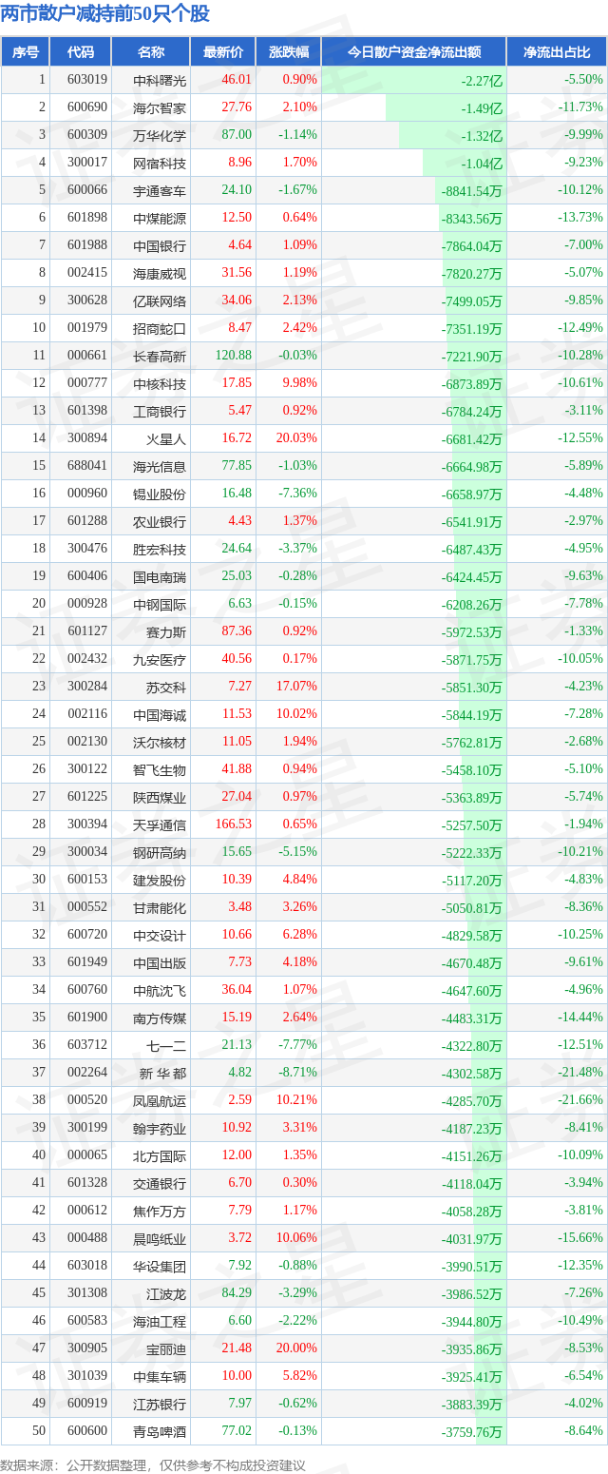
Task: Click the stock name 宝丽迪
Action: [x=166, y=1348]
